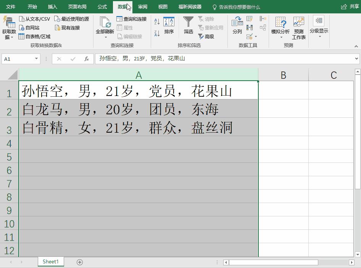Switch to the 公式 (Formulas) tab

click(102, 6)
